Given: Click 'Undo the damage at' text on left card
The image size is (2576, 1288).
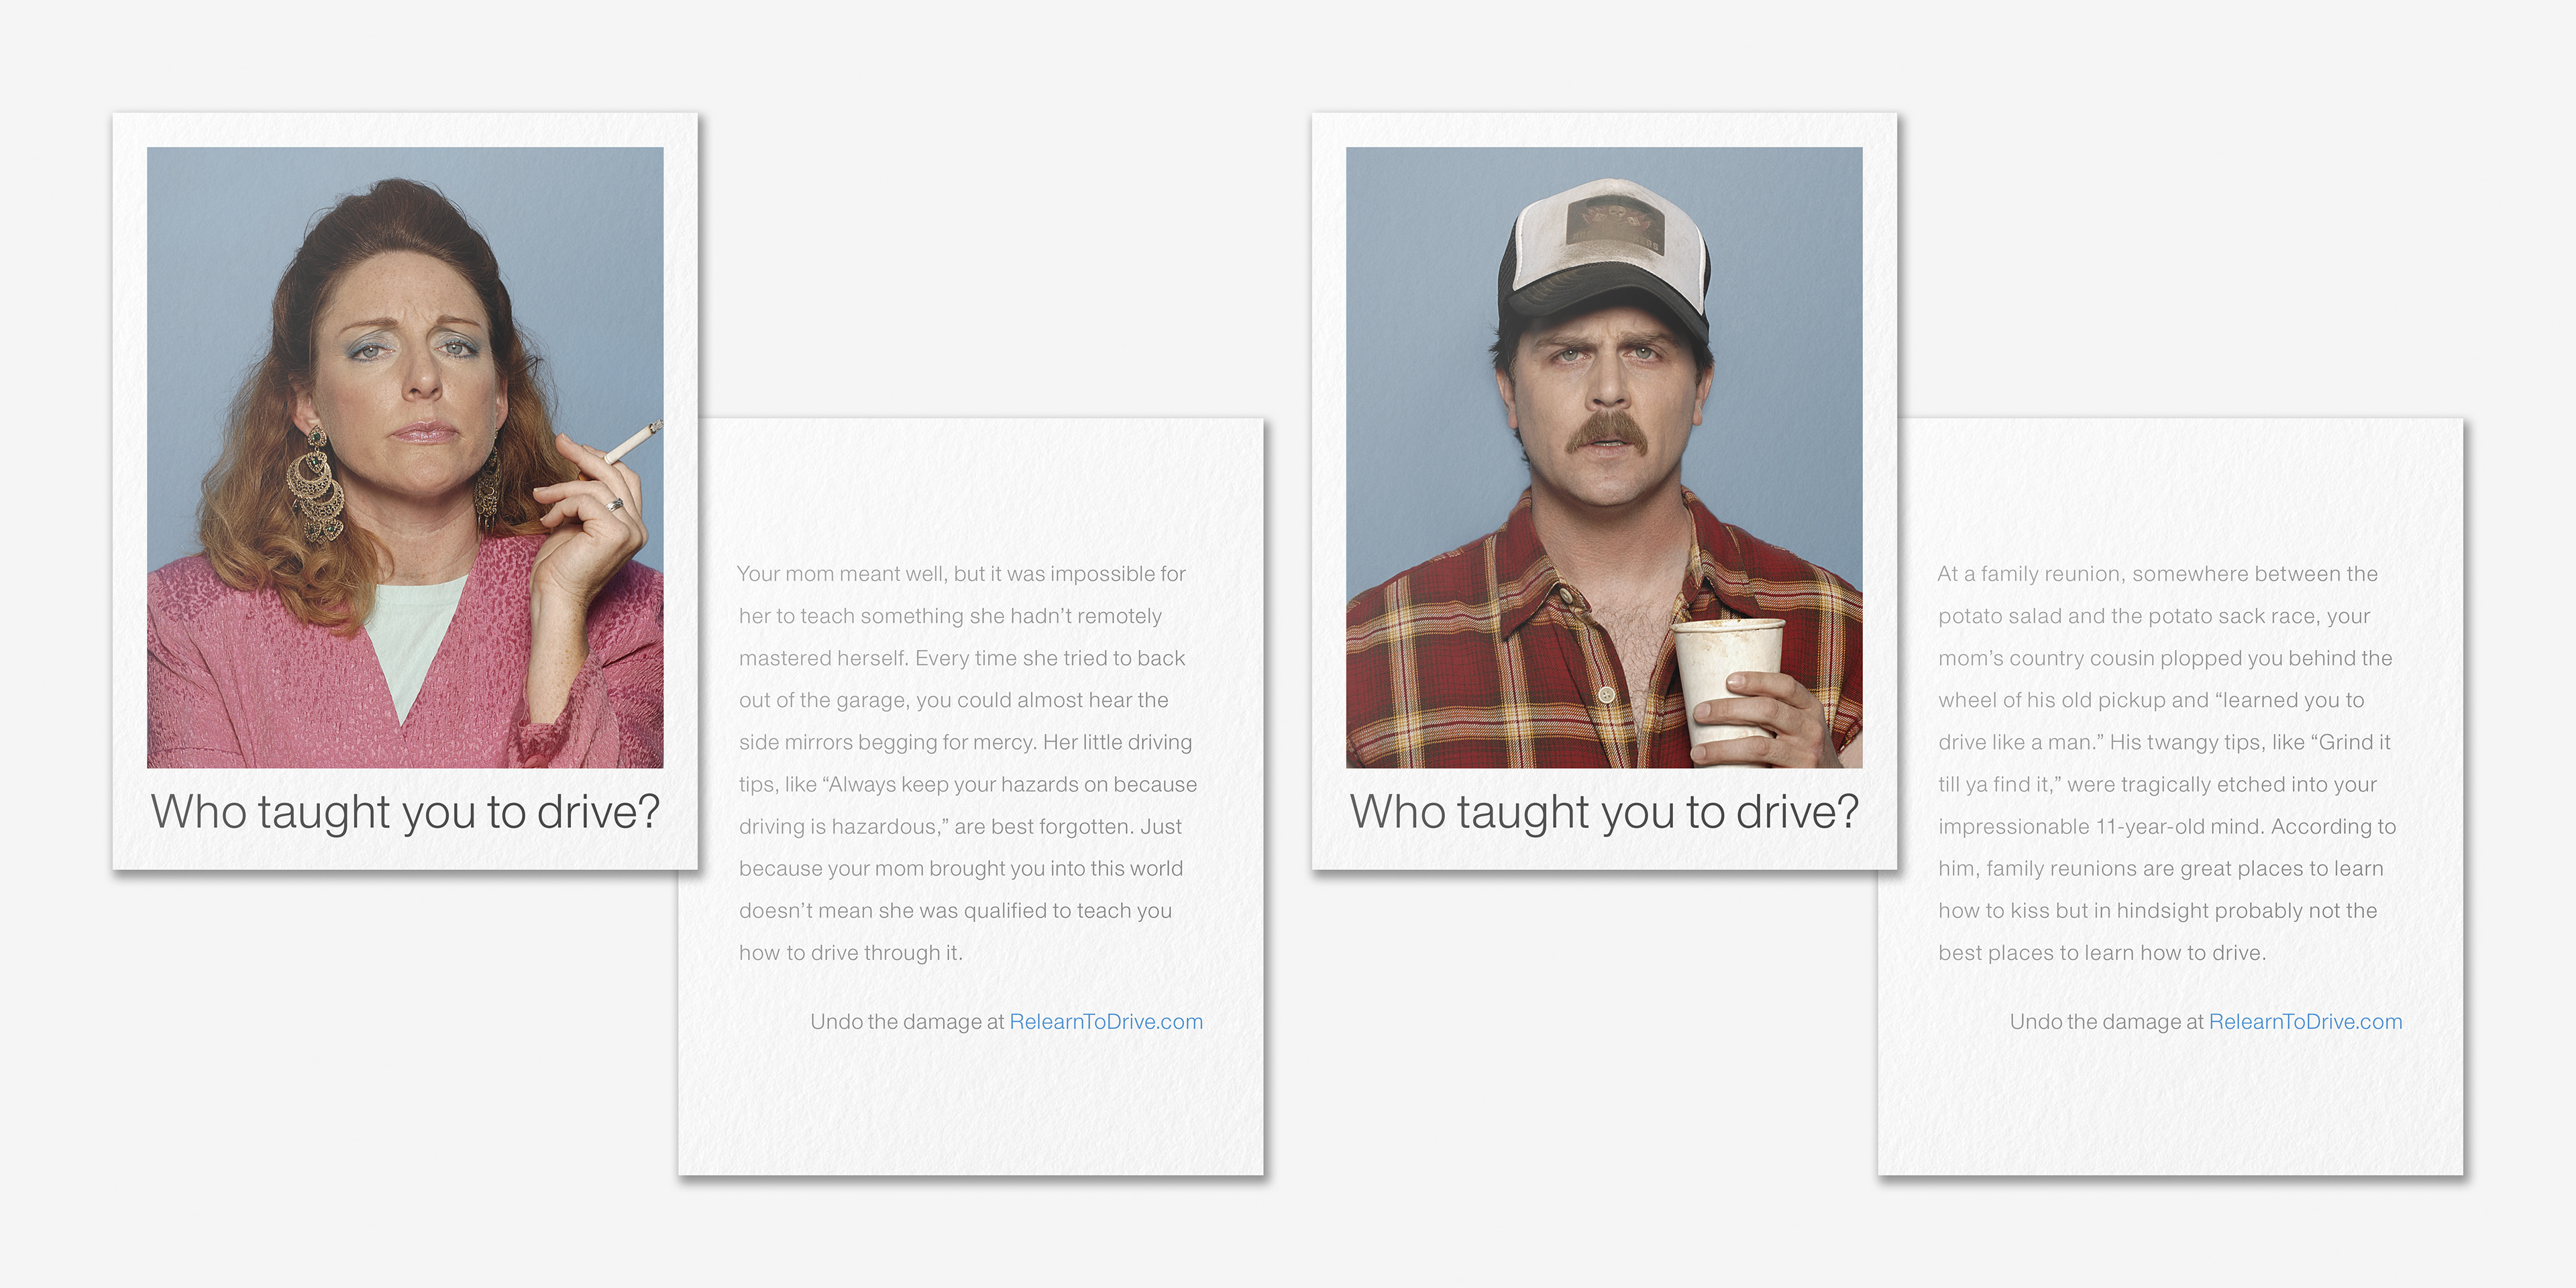Looking at the screenshot, I should (x=907, y=1022).
